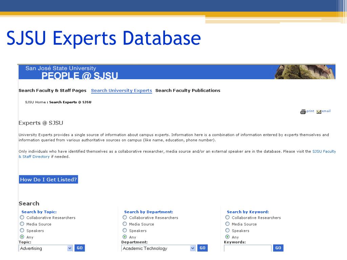Select Media Source under Search by Topic
The height and width of the screenshot is (260, 347).
point(22,224)
